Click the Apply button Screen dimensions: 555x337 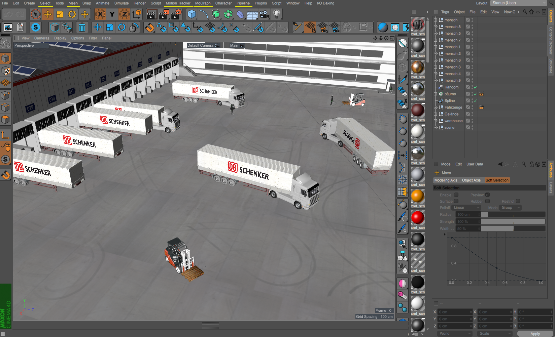click(535, 334)
